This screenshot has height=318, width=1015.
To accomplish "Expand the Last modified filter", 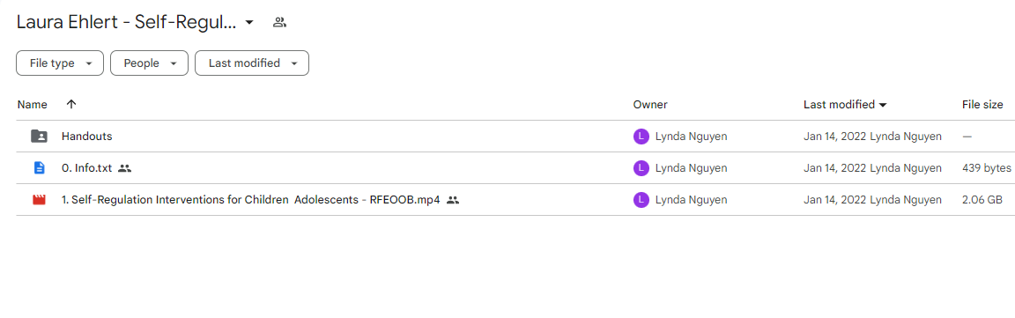I will [252, 63].
